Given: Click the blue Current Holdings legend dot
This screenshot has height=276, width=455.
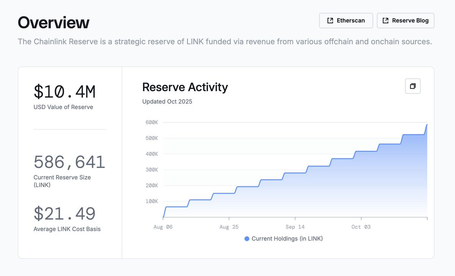Looking at the screenshot, I should (247, 239).
